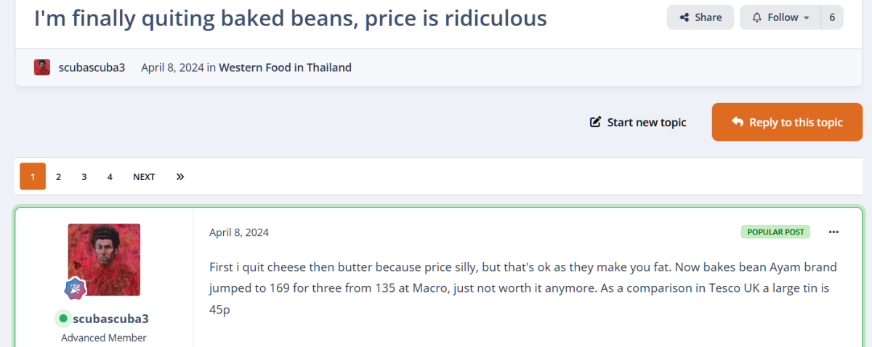Click the Share button
Image resolution: width=872 pixels, height=347 pixels.
pos(700,17)
